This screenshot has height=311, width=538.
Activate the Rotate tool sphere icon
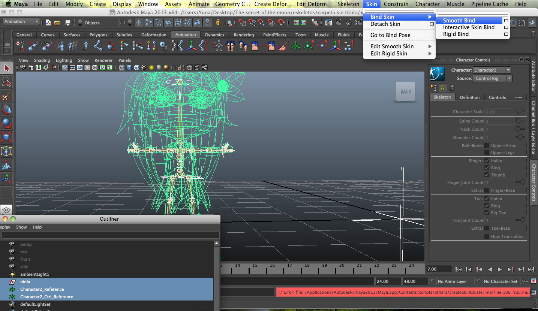click(x=7, y=123)
